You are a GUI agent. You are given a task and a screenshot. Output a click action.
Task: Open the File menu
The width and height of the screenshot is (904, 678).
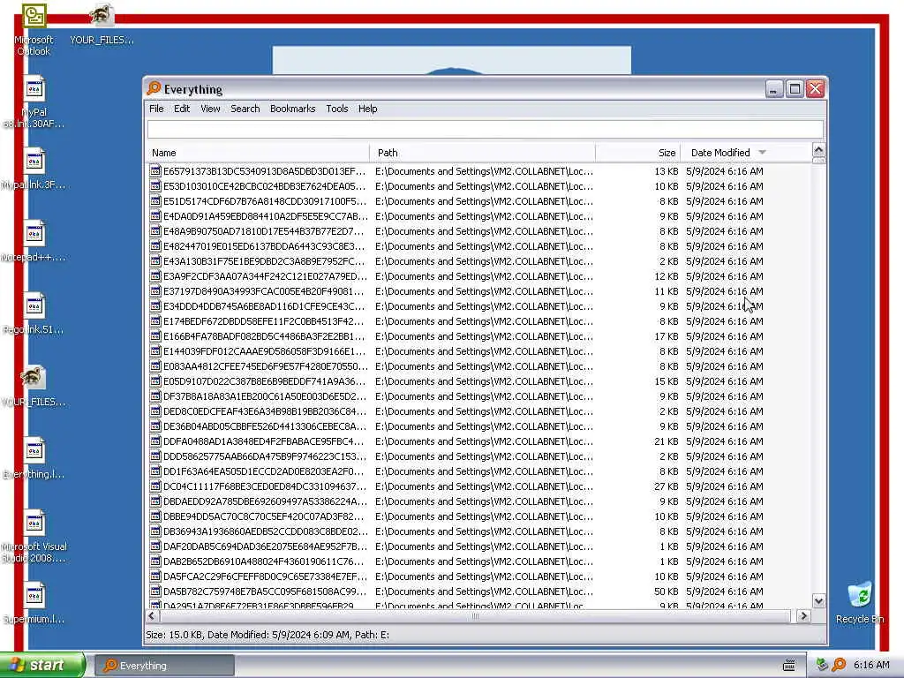click(156, 109)
